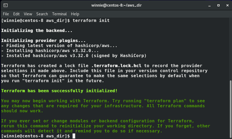Click the cursor at the bottom prompt

[74, 136]
